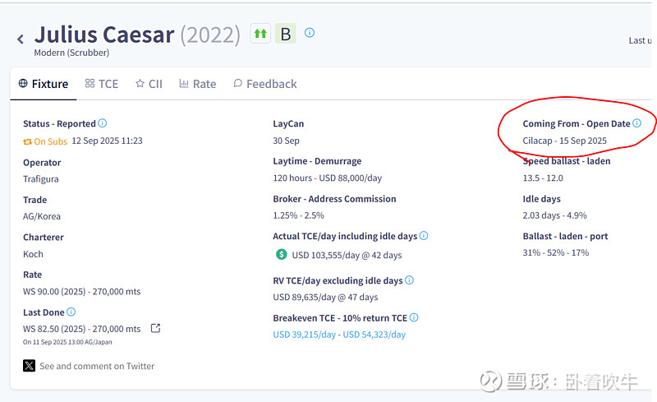This screenshot has height=402, width=657.
Task: Click the On Subs status text
Action: (x=50, y=142)
